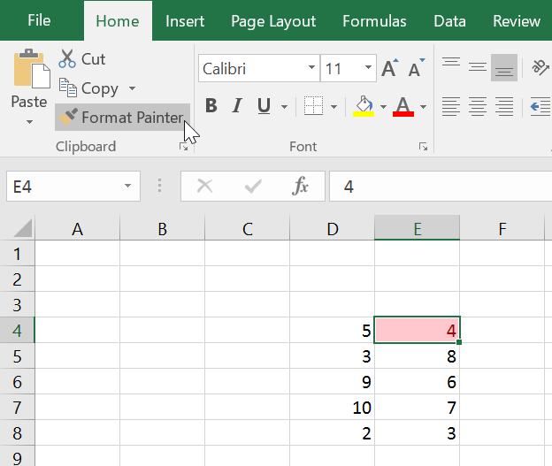Copy the selected cell
Viewport: 552px width, 466px height.
(x=88, y=88)
